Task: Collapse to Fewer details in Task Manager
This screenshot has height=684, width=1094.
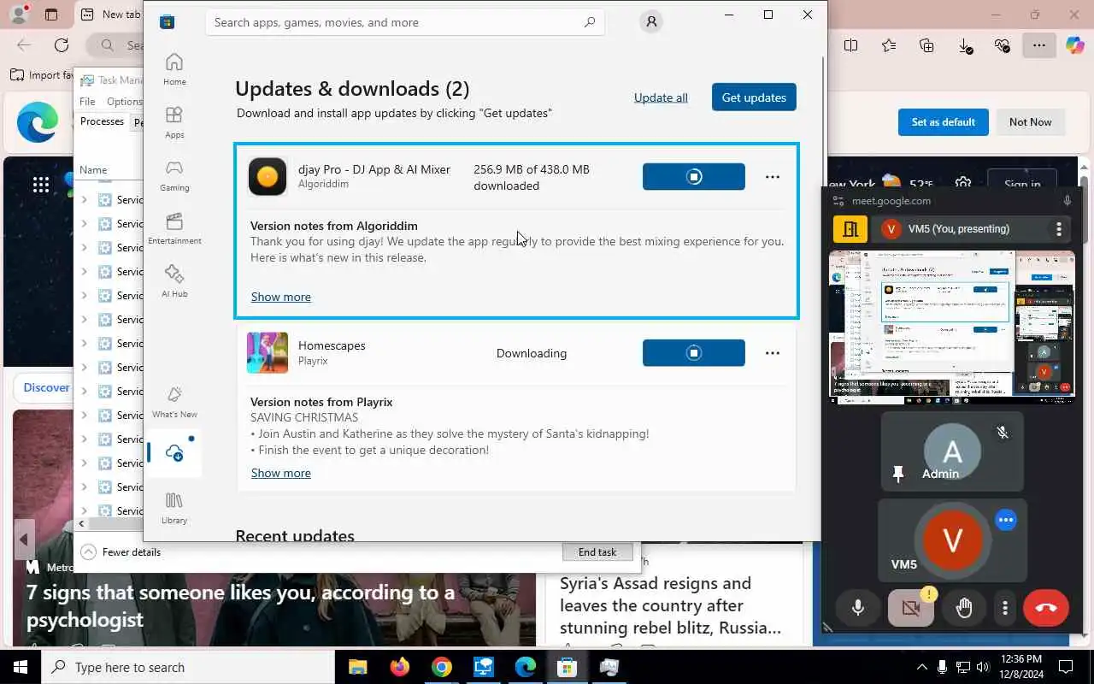Action: point(121,552)
